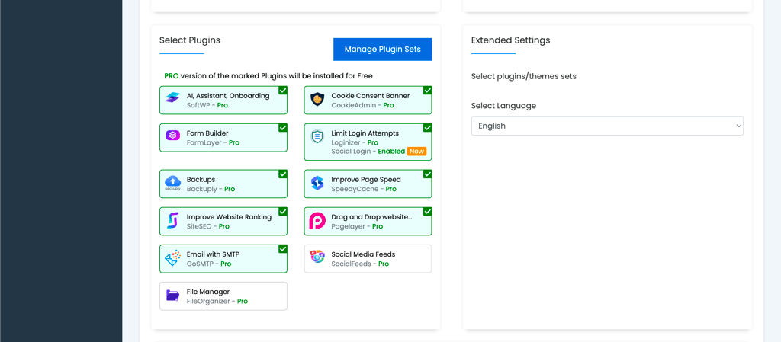
Task: Click the Social Login - Enabled text
Action: tap(368, 151)
